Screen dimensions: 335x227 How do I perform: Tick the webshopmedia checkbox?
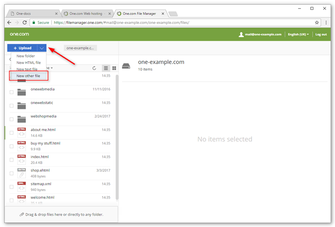[x=12, y=119]
